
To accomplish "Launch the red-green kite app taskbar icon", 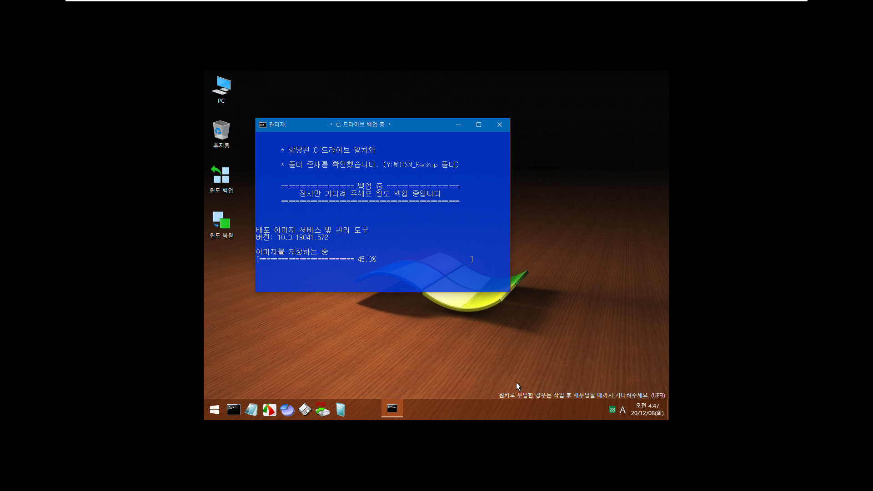I will click(269, 410).
